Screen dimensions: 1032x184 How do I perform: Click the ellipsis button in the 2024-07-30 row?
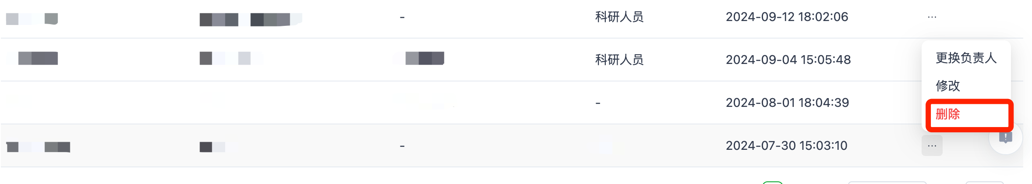pyautogui.click(x=932, y=146)
